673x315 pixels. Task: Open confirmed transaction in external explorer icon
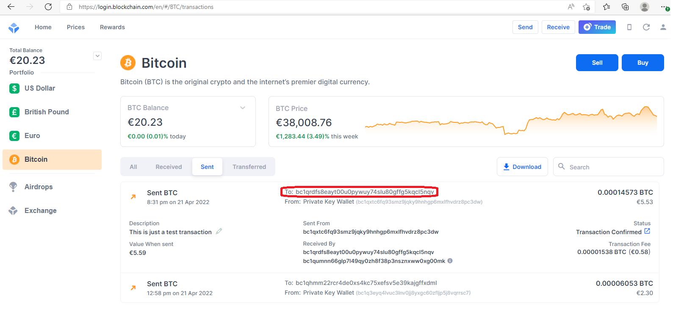[x=647, y=231]
